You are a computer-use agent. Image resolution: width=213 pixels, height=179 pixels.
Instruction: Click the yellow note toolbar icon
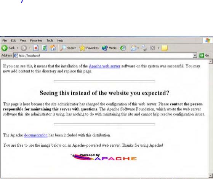click(x=165, y=48)
